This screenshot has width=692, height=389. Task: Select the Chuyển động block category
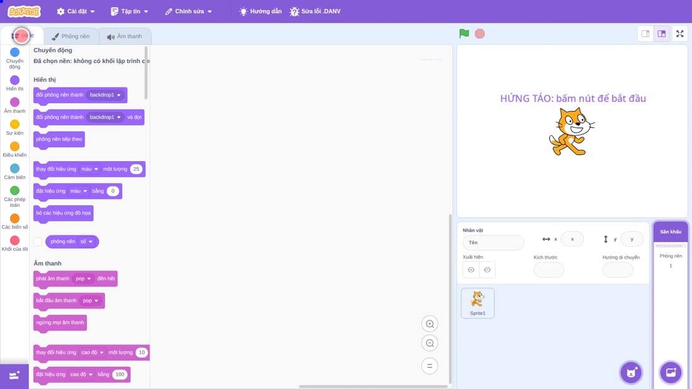pos(14,59)
